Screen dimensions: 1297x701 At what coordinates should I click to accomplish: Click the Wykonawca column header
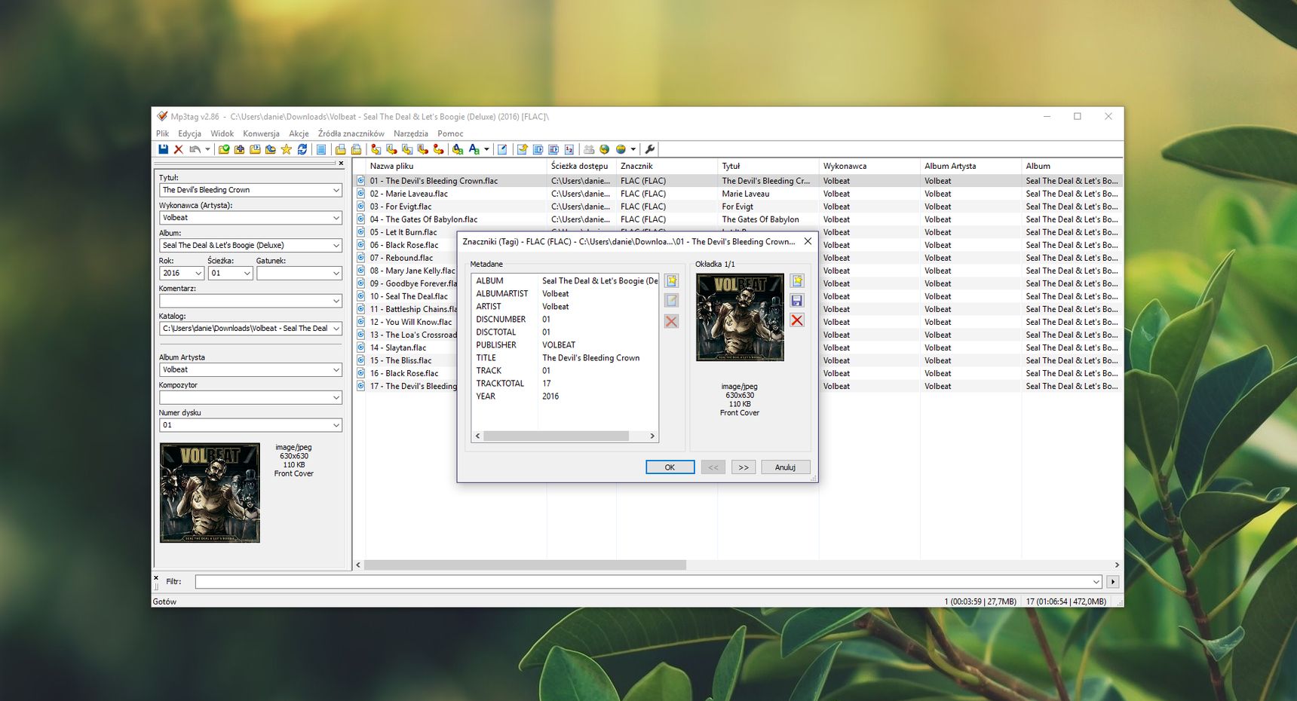[x=869, y=166]
